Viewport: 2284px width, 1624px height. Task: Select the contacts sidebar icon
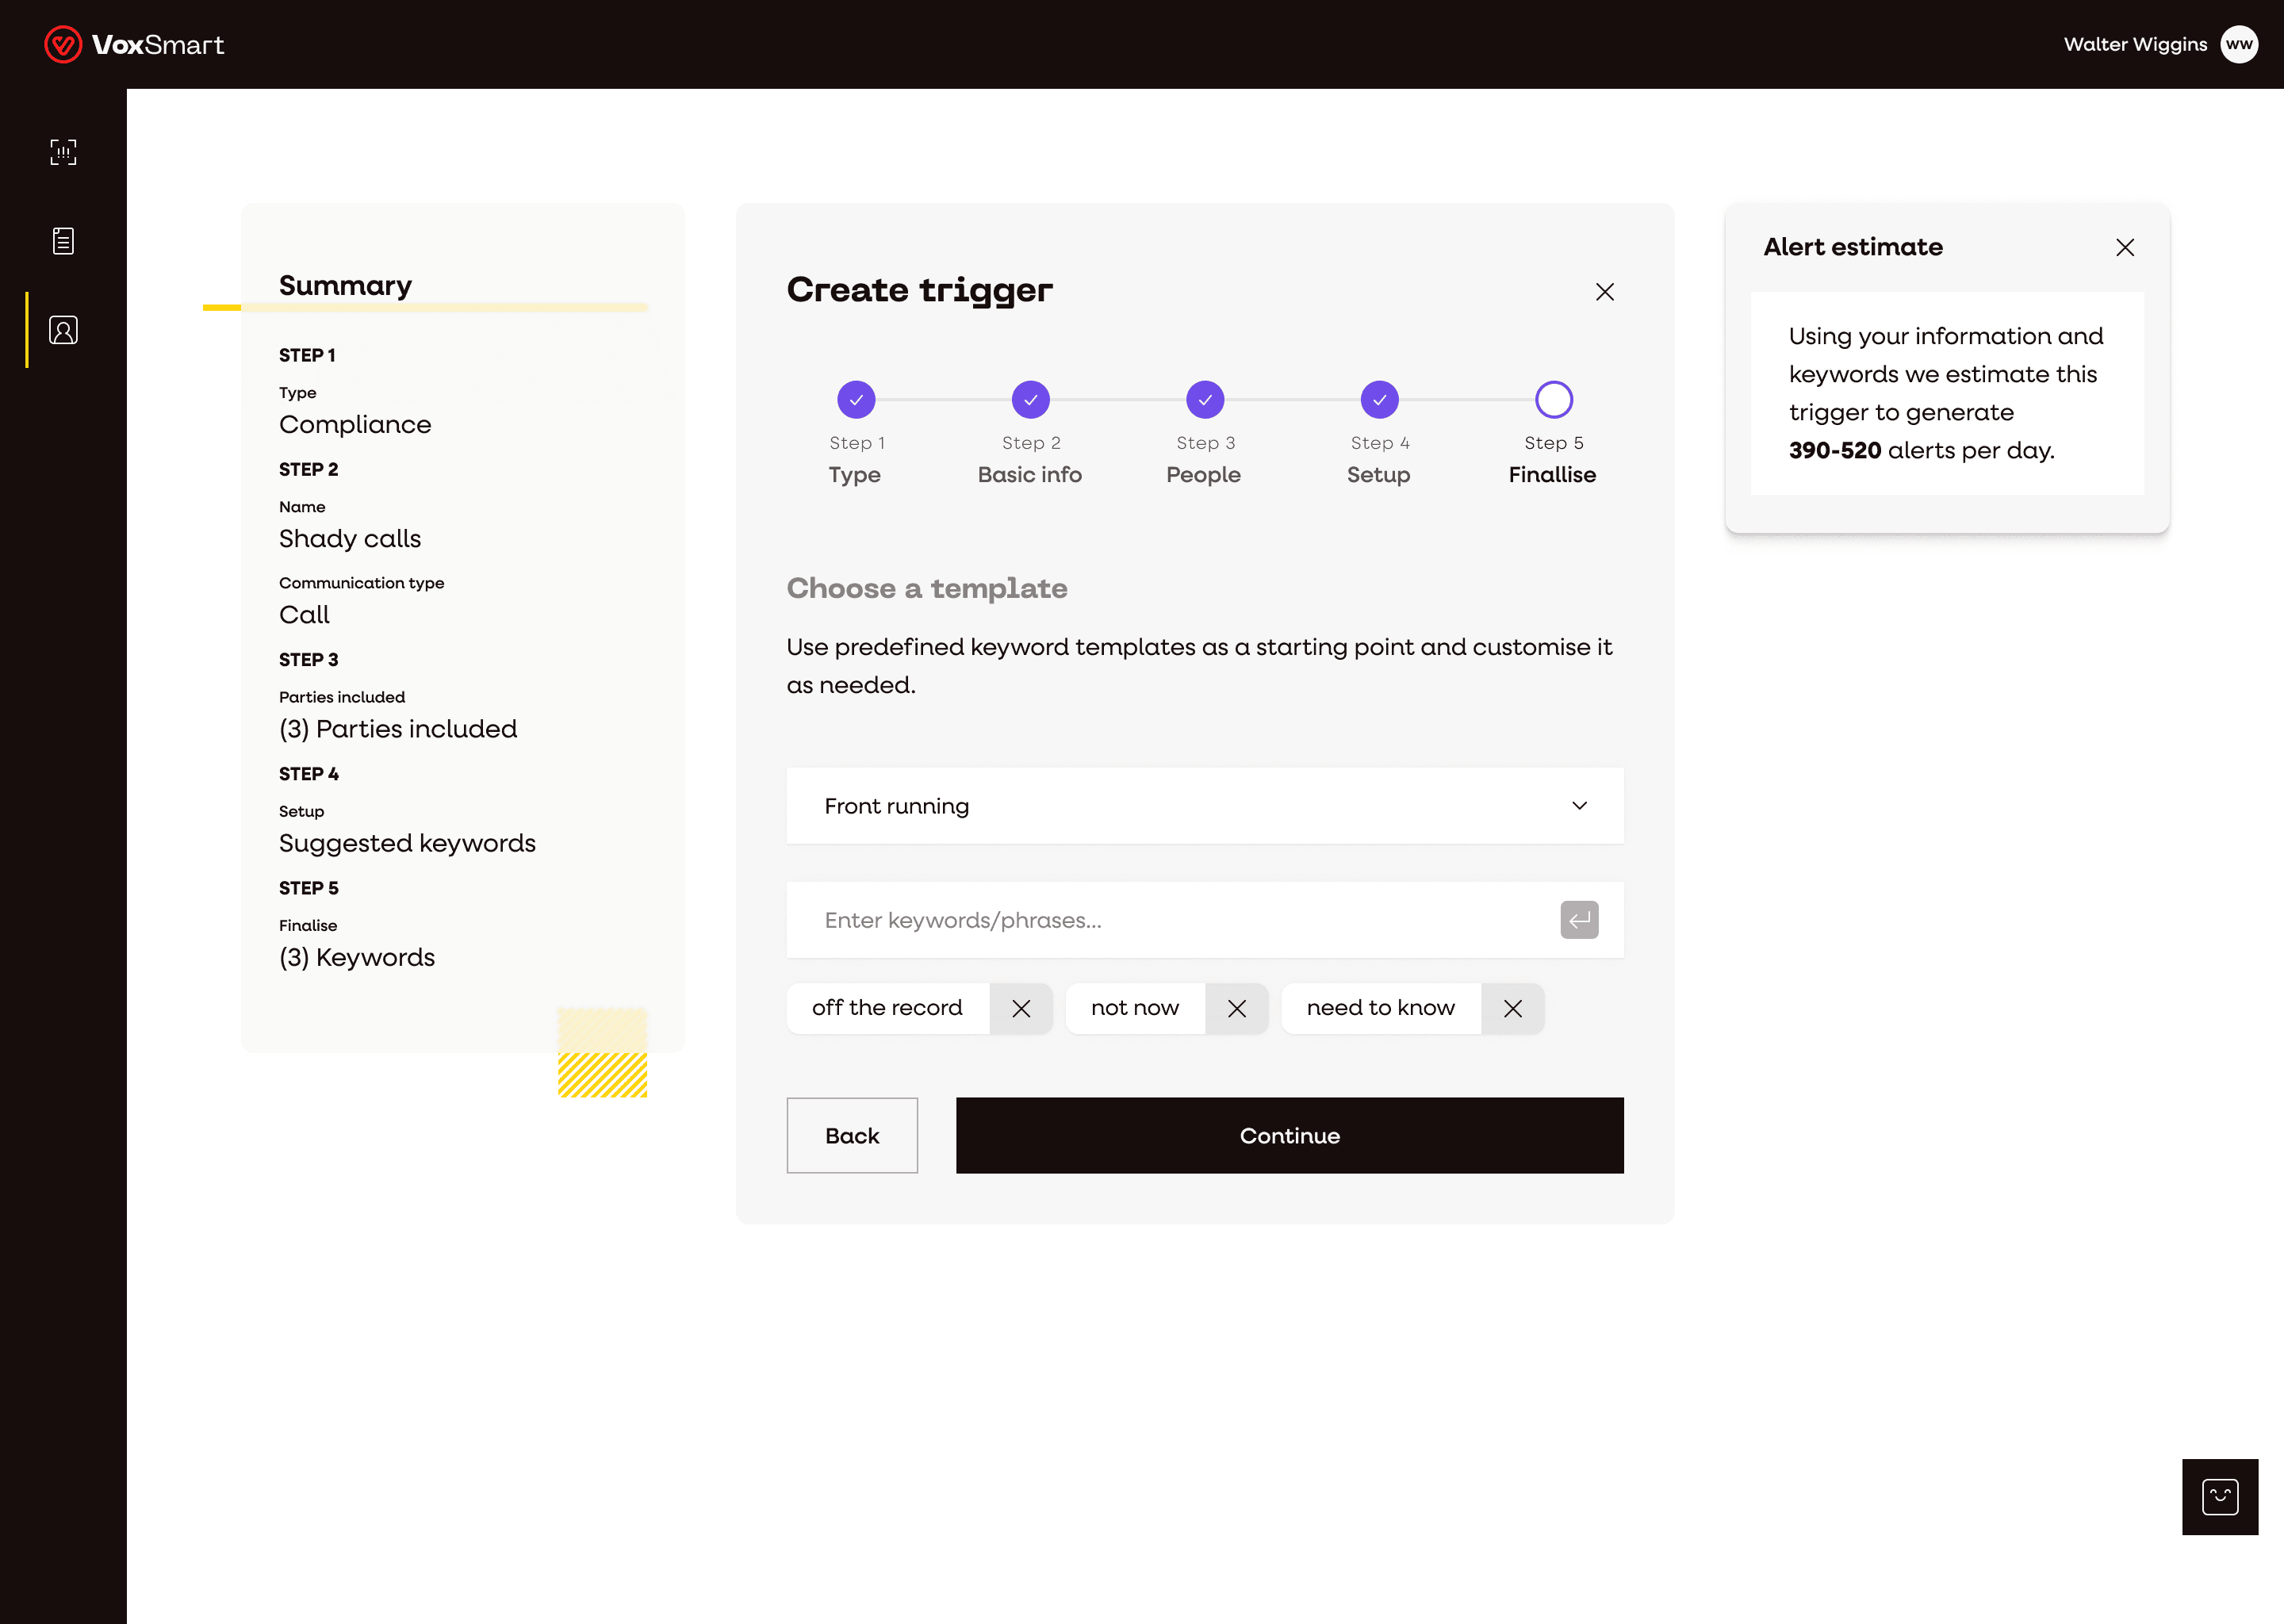[63, 330]
